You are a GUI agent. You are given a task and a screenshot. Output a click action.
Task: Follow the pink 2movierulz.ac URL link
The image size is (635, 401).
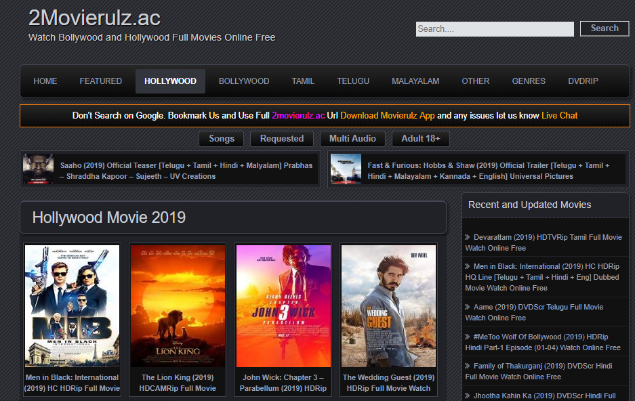[298, 116]
